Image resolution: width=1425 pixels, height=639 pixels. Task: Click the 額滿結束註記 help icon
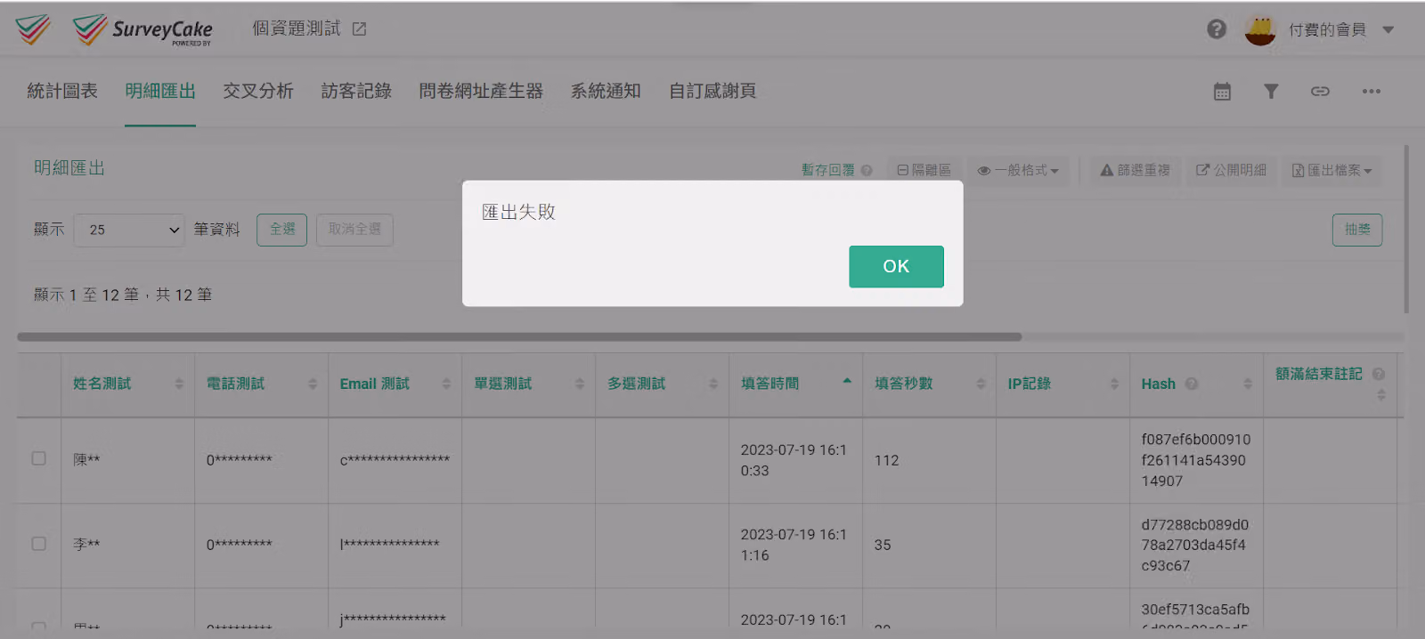[1379, 374]
